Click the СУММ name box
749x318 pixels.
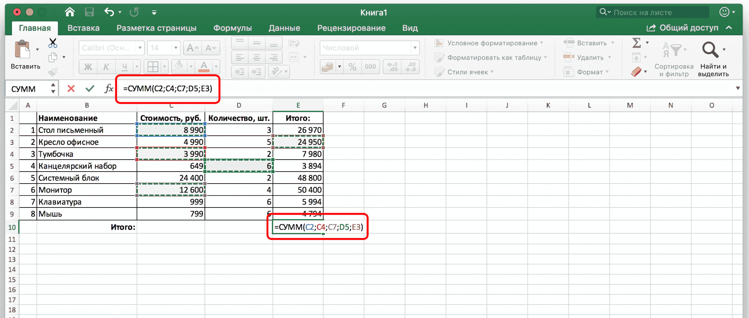[28, 89]
